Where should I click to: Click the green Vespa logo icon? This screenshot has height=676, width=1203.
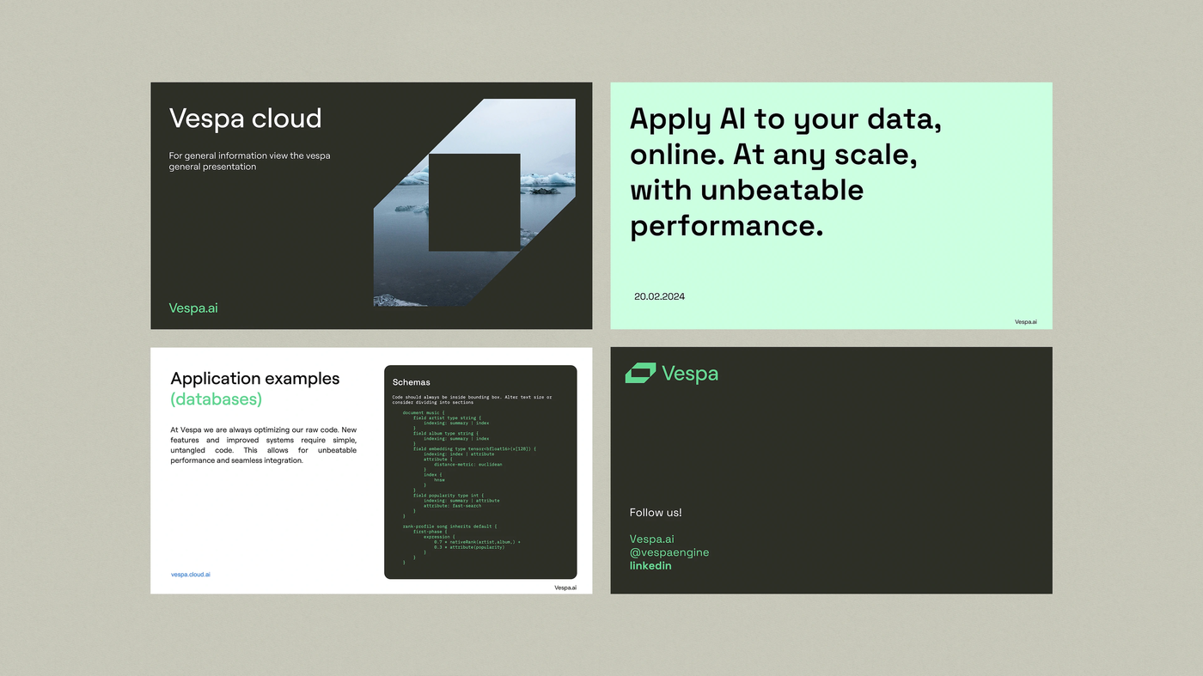tap(640, 373)
